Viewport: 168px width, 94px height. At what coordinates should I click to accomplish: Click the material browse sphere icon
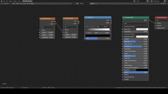pos(78,3)
